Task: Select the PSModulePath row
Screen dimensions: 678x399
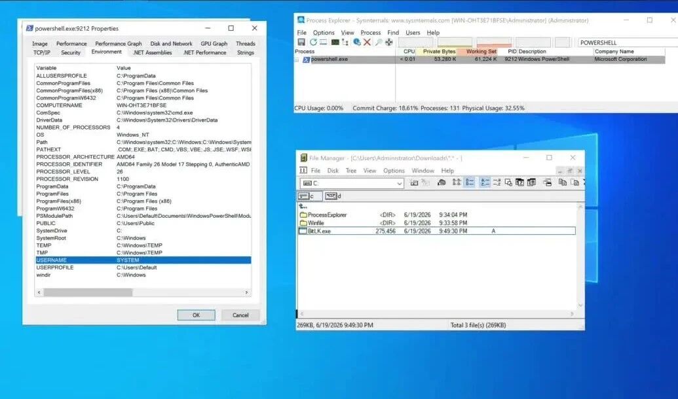Action: tap(143, 216)
